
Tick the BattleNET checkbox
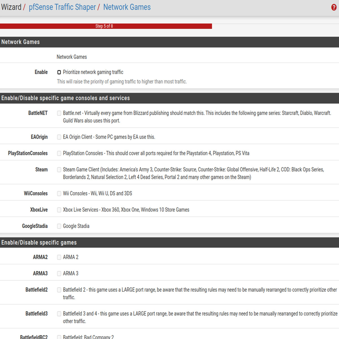pyautogui.click(x=59, y=113)
